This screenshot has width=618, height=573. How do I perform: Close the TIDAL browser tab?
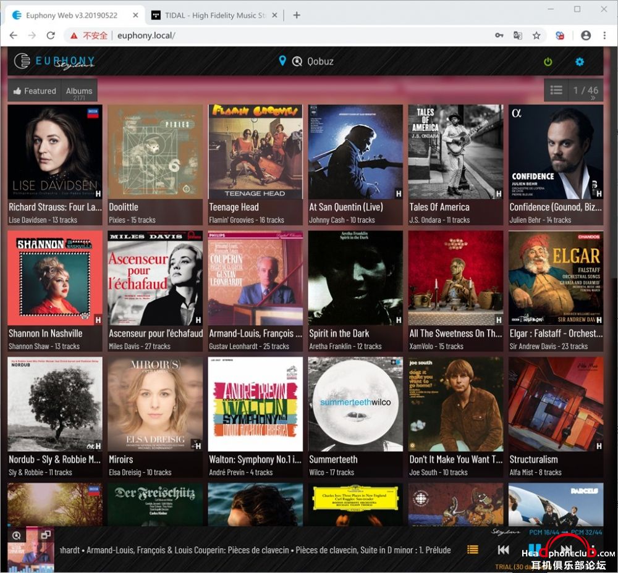(x=275, y=15)
